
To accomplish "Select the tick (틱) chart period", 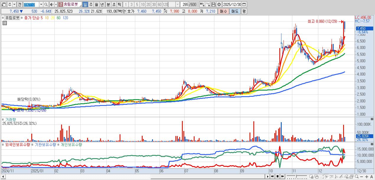I will (119, 4).
